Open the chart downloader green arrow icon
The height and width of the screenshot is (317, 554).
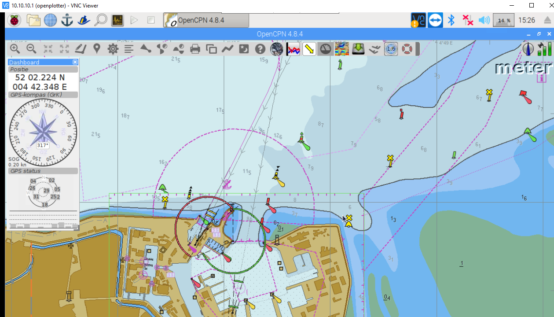(x=358, y=49)
